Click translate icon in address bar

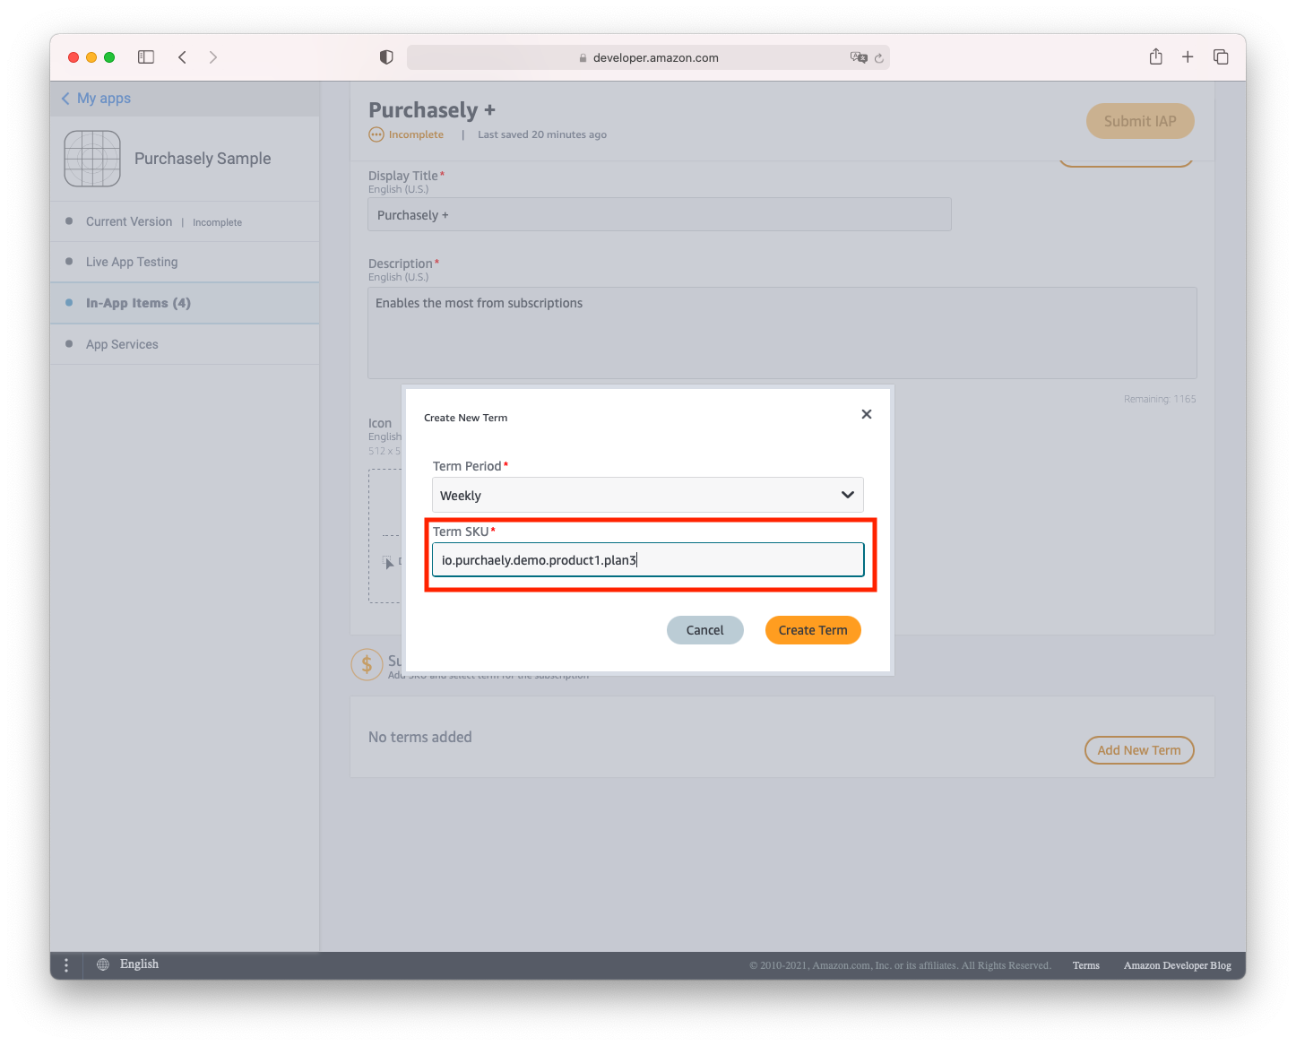click(x=859, y=57)
